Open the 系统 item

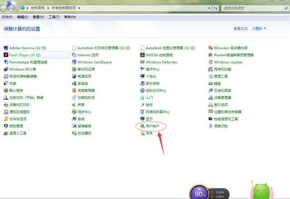click(x=78, y=119)
